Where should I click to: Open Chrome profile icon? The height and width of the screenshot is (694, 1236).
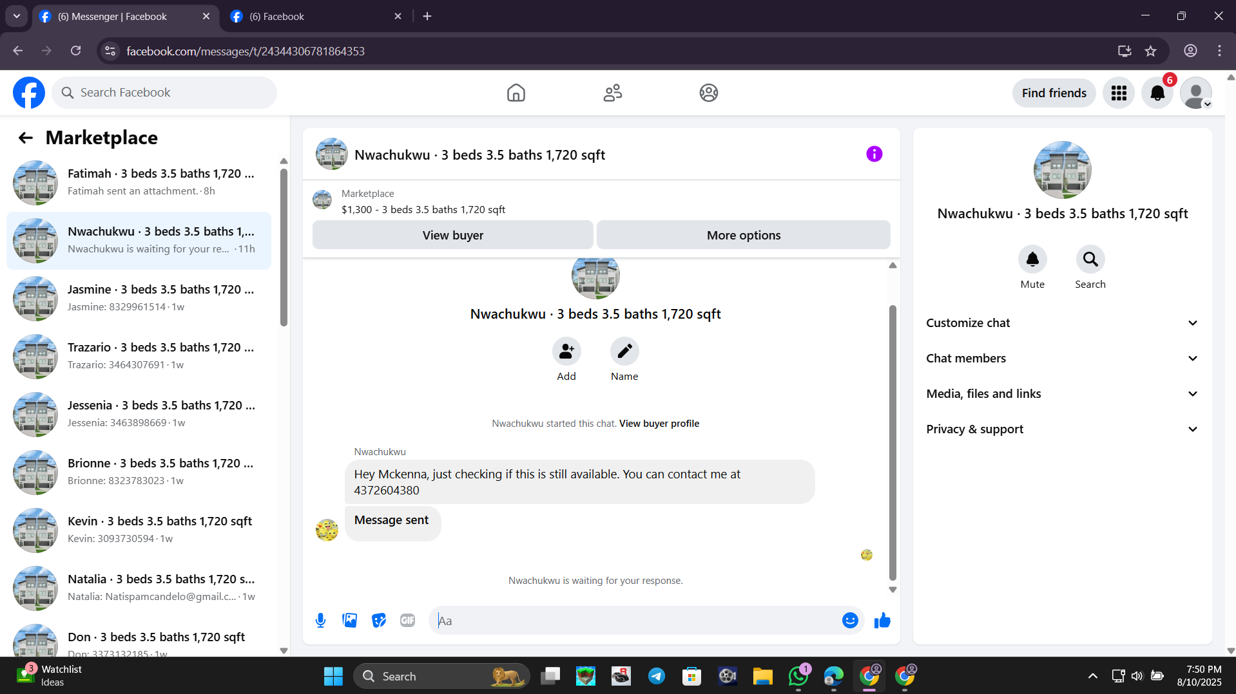tap(1190, 51)
